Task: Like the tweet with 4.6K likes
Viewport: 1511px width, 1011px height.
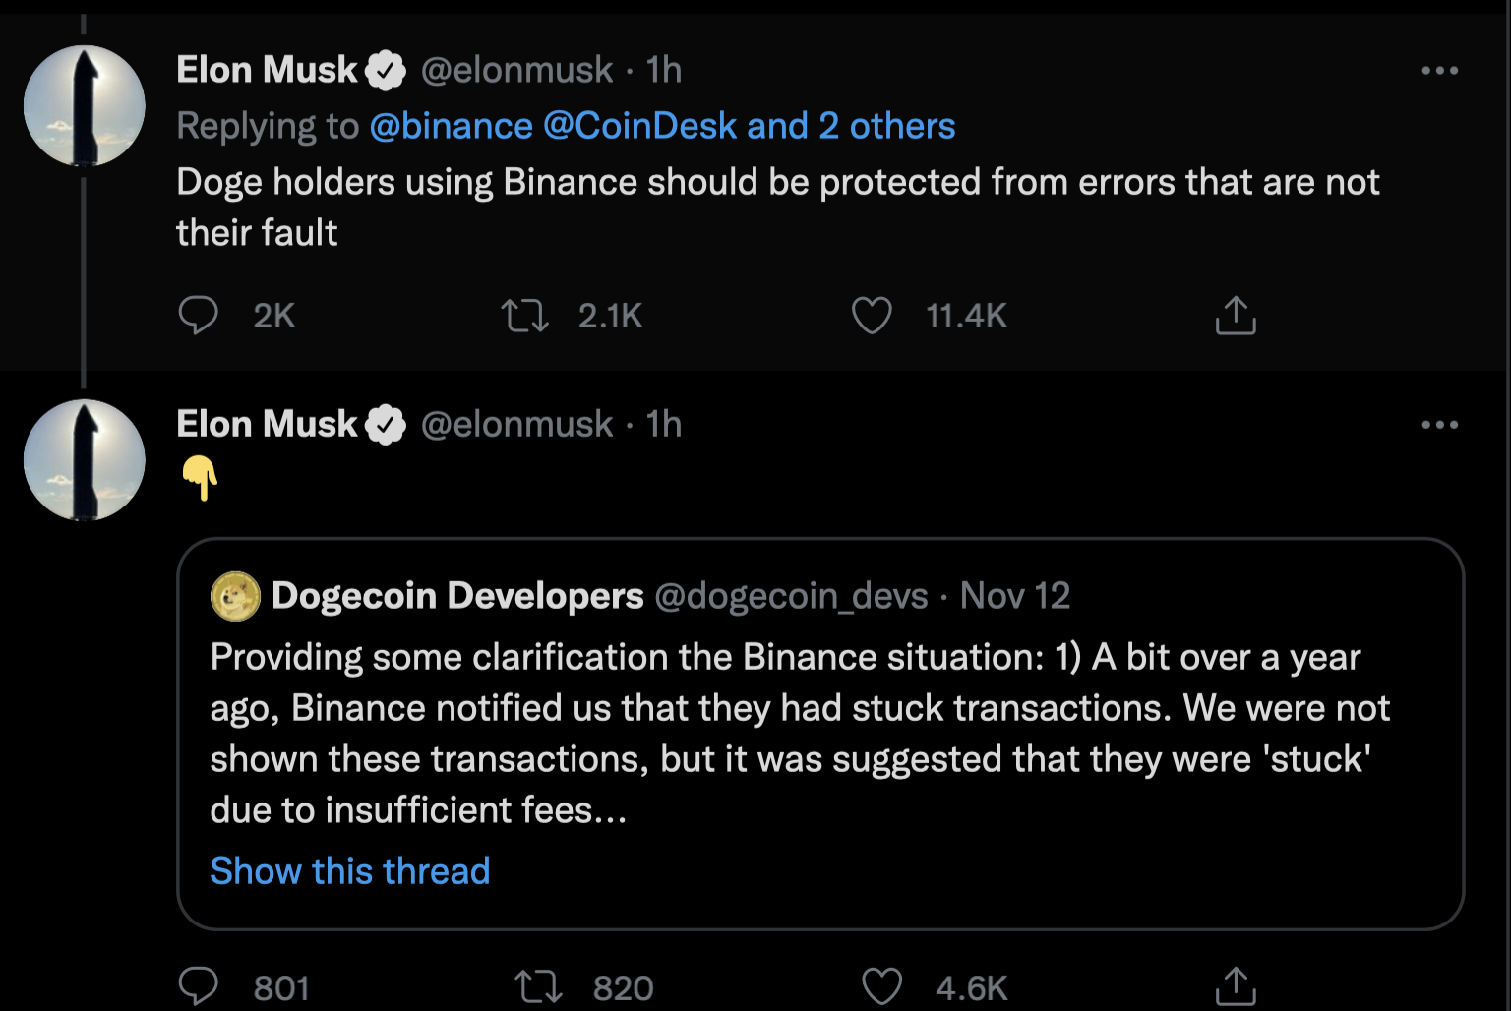Action: (x=881, y=986)
